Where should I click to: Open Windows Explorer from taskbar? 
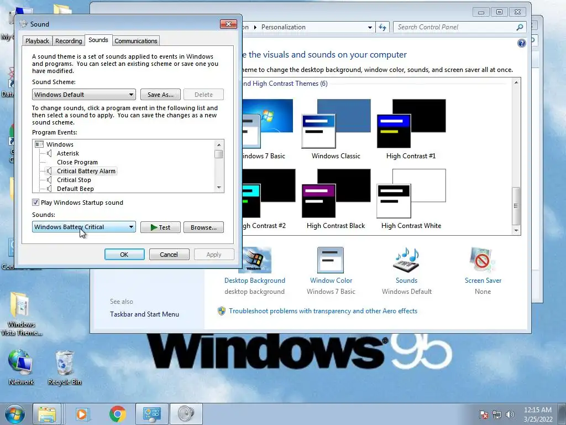coord(48,414)
